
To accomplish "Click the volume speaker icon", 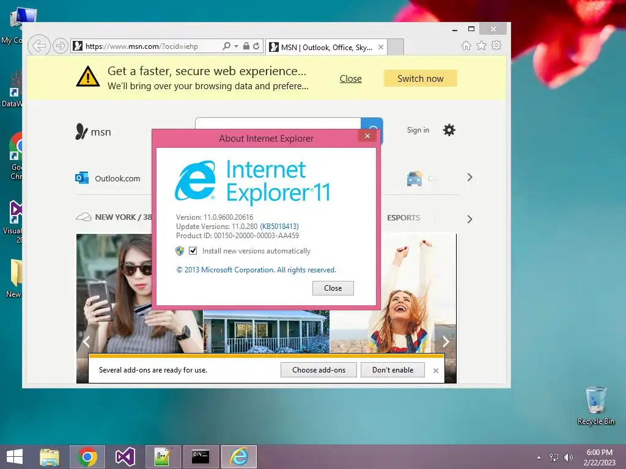I will coord(568,457).
